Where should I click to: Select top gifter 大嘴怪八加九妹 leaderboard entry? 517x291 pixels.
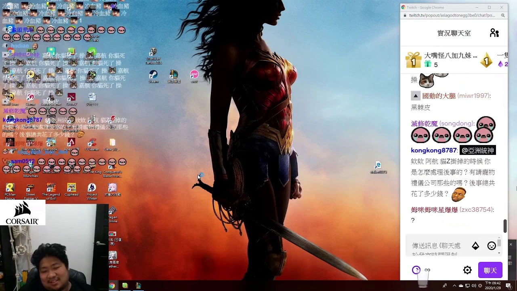click(x=442, y=60)
